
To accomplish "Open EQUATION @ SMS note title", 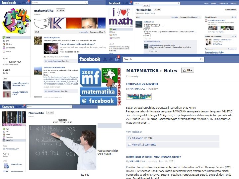I will tap(153, 156).
